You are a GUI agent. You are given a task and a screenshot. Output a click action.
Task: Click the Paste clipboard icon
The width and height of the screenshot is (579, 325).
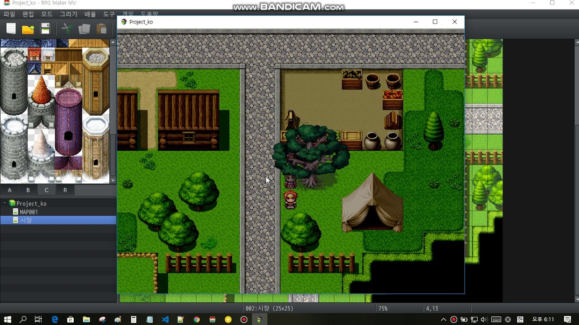tap(101, 29)
